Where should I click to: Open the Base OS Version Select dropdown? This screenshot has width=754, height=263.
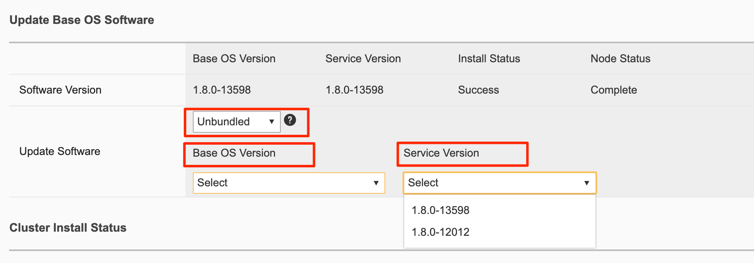point(289,183)
